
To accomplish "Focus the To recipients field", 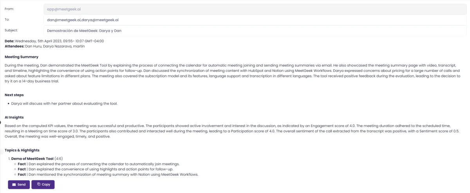I will click(x=255, y=19).
